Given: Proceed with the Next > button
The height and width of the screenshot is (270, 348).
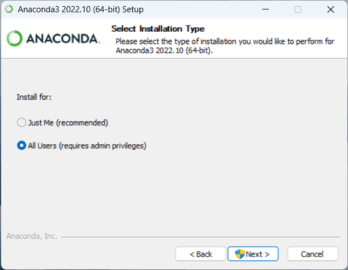Looking at the screenshot, I should point(253,254).
